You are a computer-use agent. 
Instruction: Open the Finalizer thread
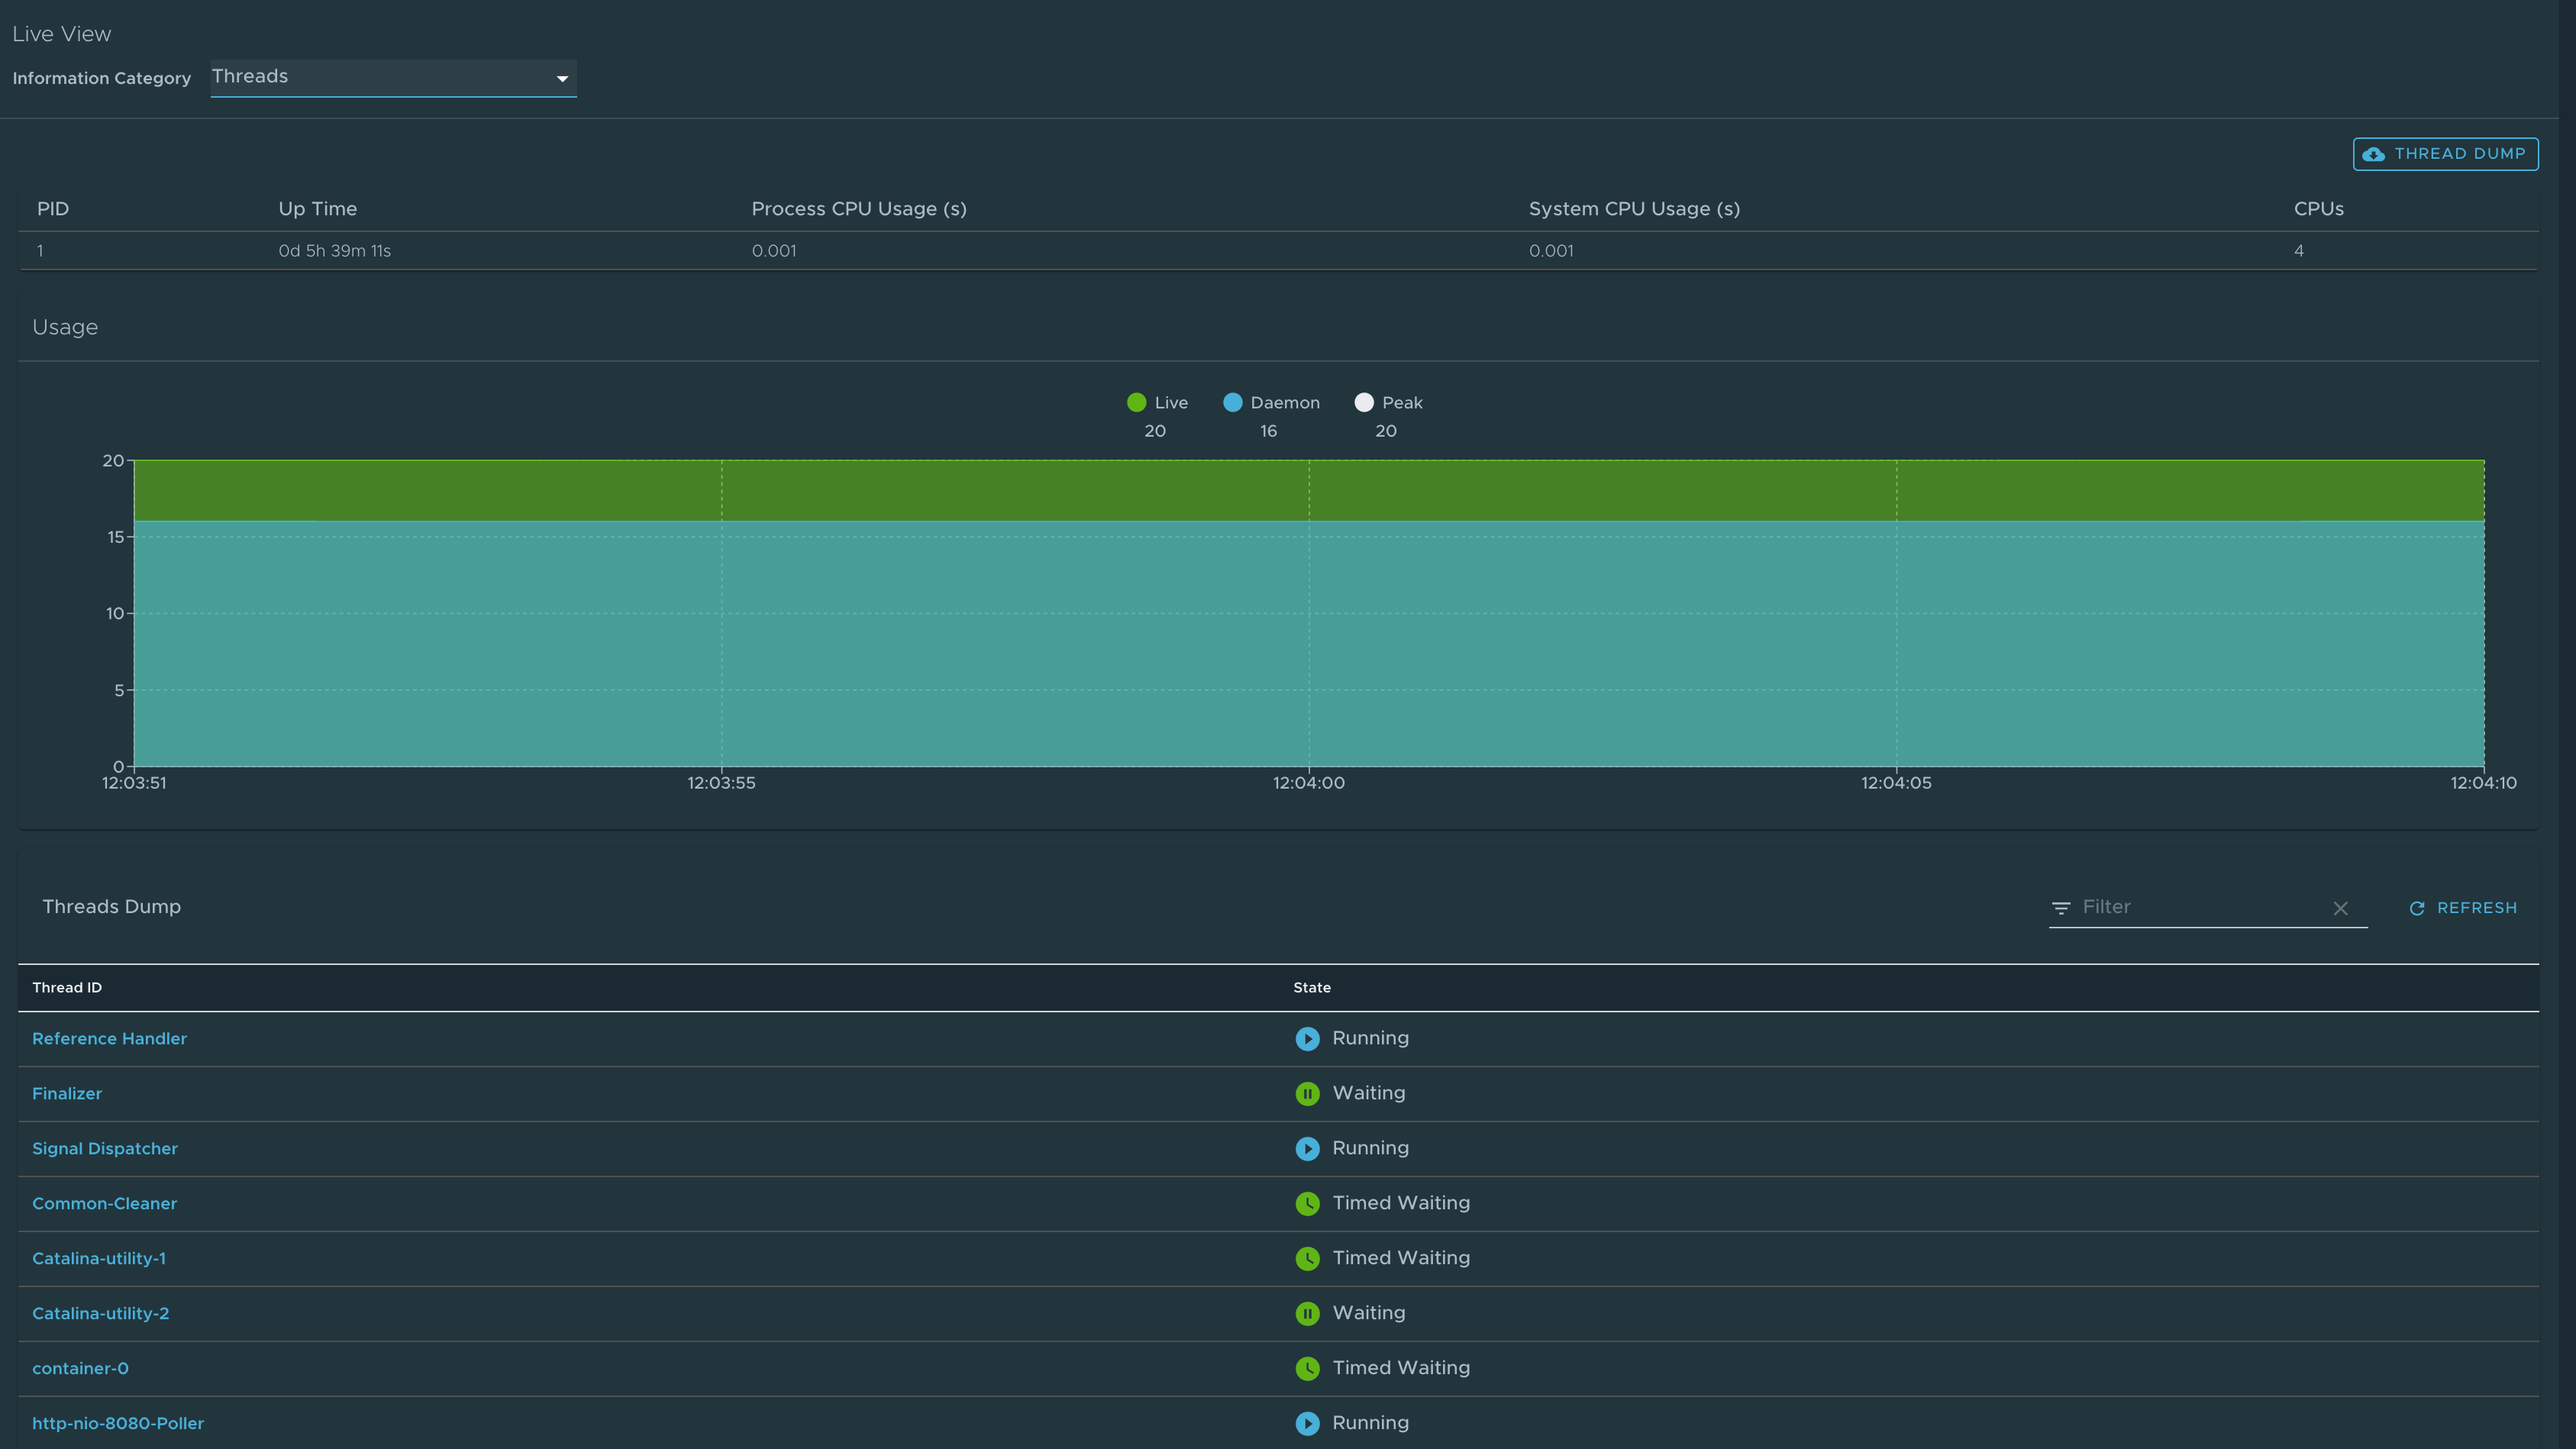click(67, 1093)
